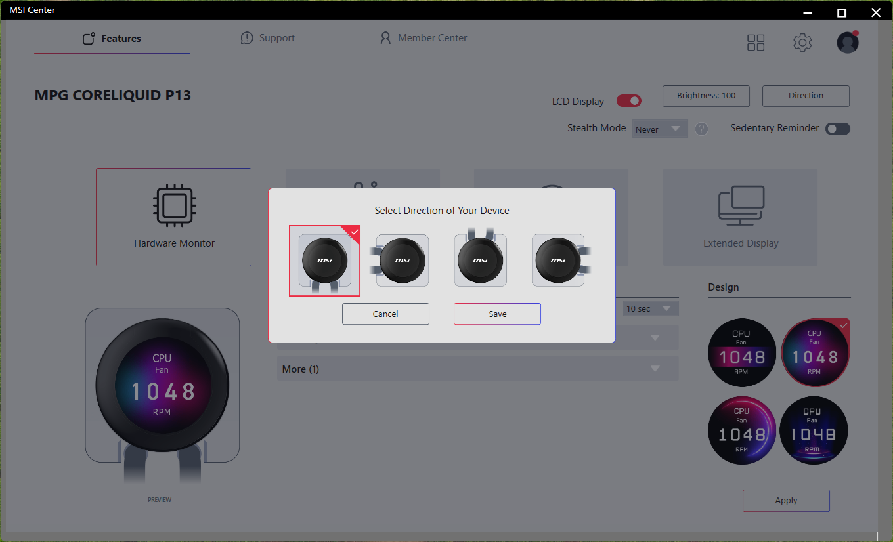This screenshot has height=542, width=893.
Task: Go to the Member Center tab
Action: (424, 38)
